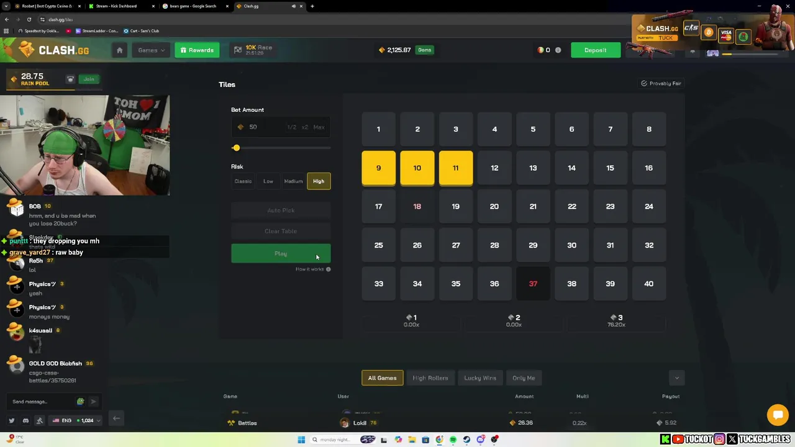795x447 pixels.
Task: Open File Explorer from the taskbar
Action: (x=412, y=440)
